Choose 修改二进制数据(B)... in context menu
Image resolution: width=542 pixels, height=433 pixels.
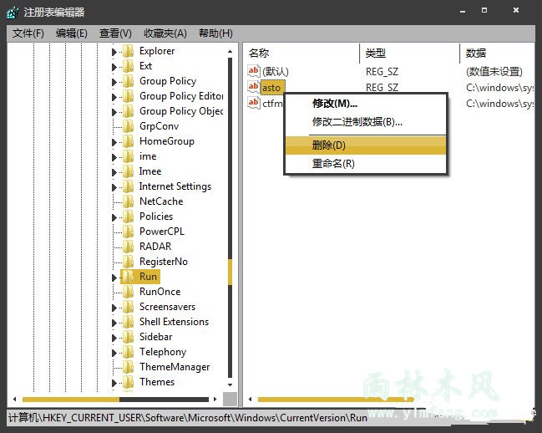click(366, 122)
